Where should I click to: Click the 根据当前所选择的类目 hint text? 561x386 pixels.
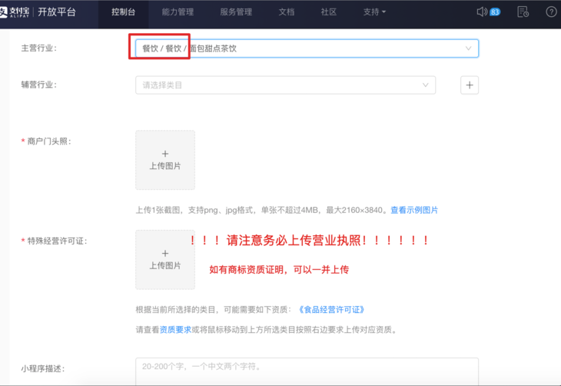(x=214, y=309)
